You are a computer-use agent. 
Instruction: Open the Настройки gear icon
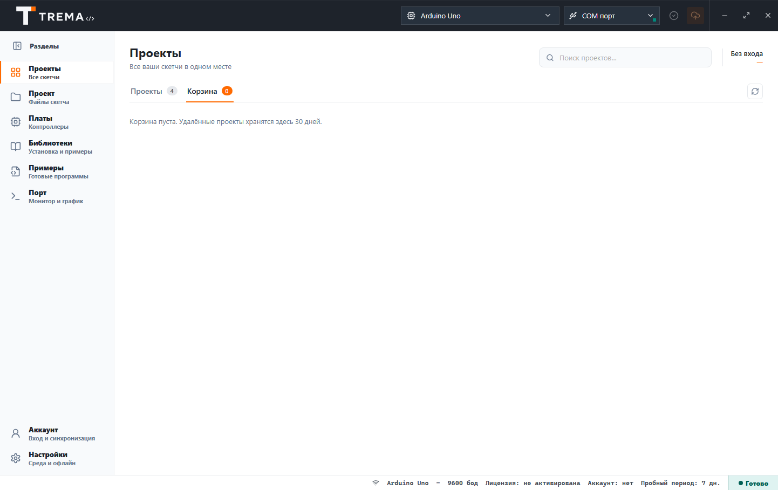pyautogui.click(x=16, y=458)
